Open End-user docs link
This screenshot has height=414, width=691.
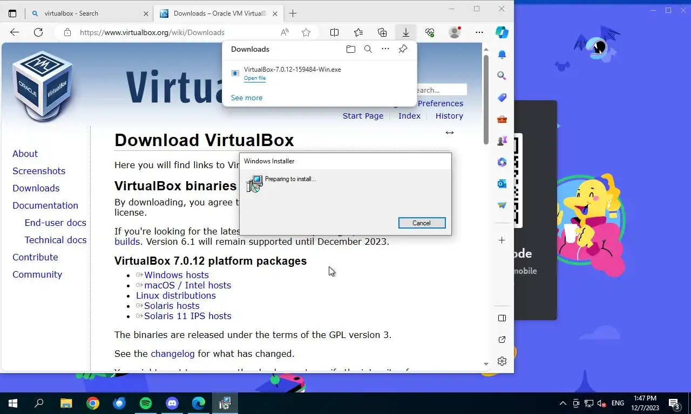click(x=56, y=223)
